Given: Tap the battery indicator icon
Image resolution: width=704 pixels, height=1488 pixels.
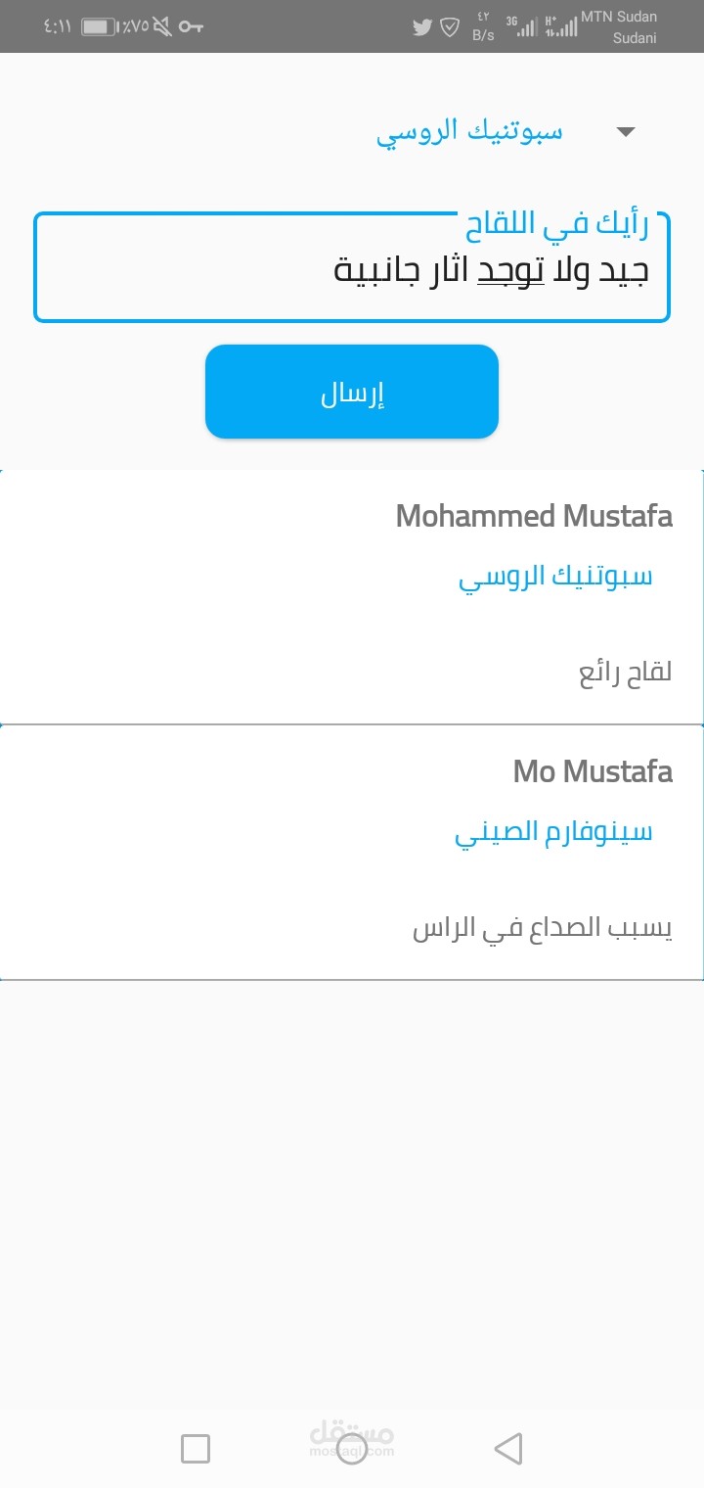Looking at the screenshot, I should (98, 27).
